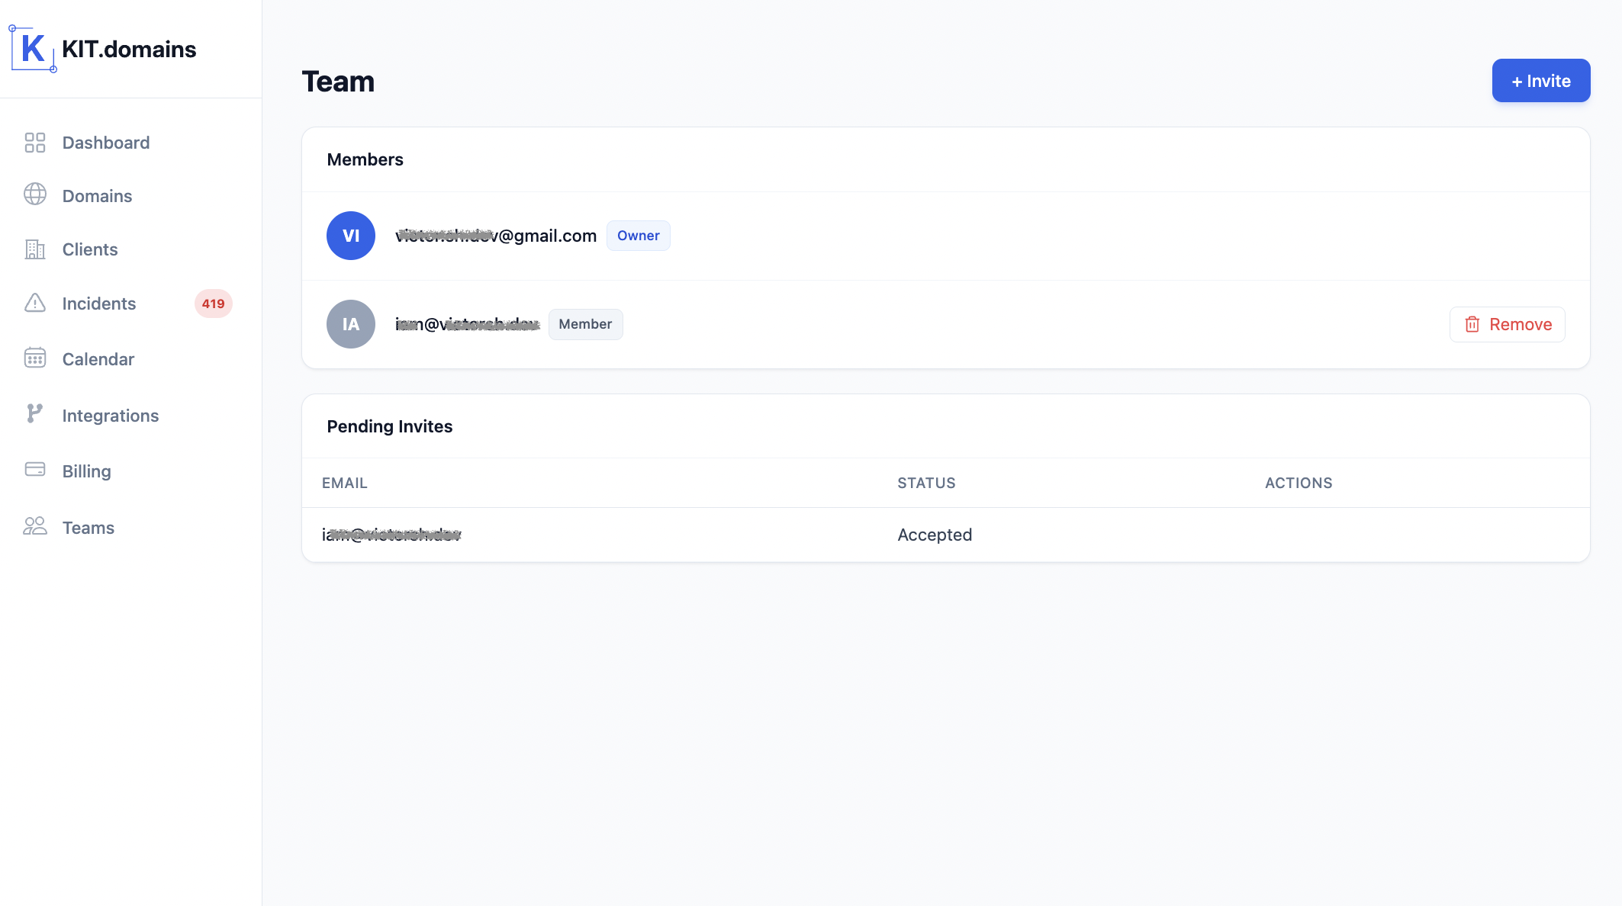Click the Dashboard grid icon
The image size is (1622, 906).
(x=35, y=143)
